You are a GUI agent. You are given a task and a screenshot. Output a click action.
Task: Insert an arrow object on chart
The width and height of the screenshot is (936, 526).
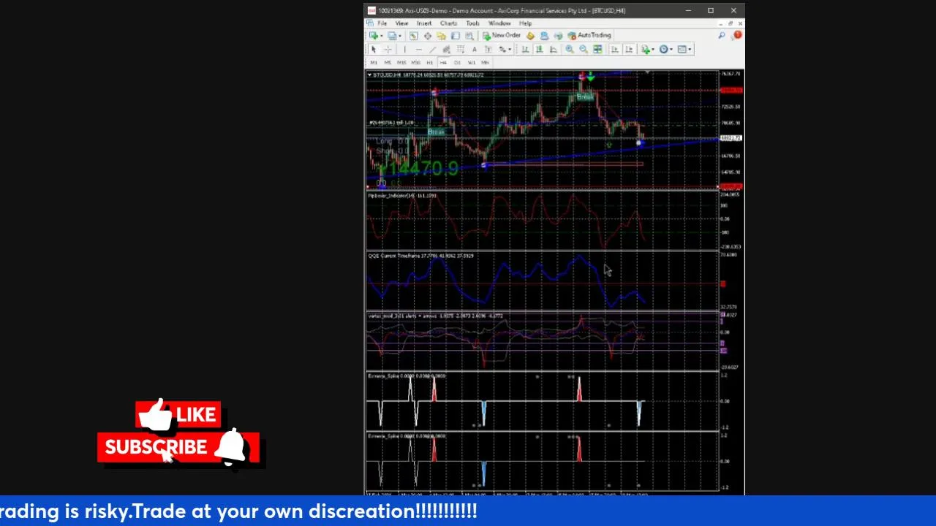coord(502,49)
